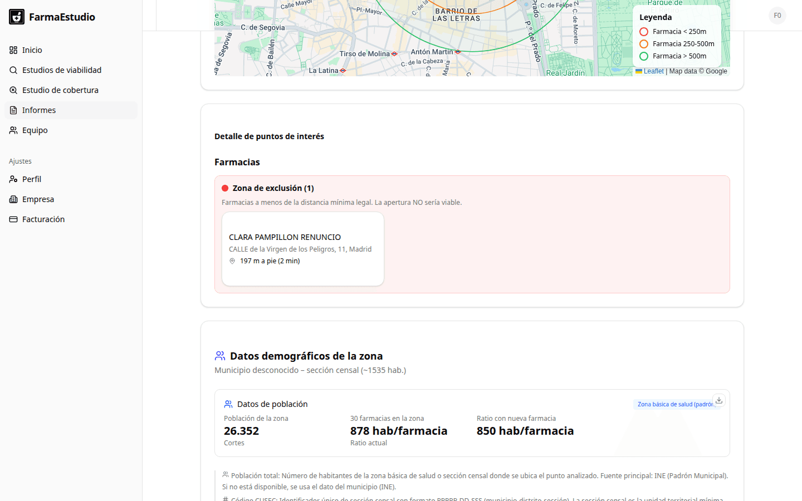Click the Estudio de cobertura icon
The width and height of the screenshot is (802, 501).
point(13,90)
